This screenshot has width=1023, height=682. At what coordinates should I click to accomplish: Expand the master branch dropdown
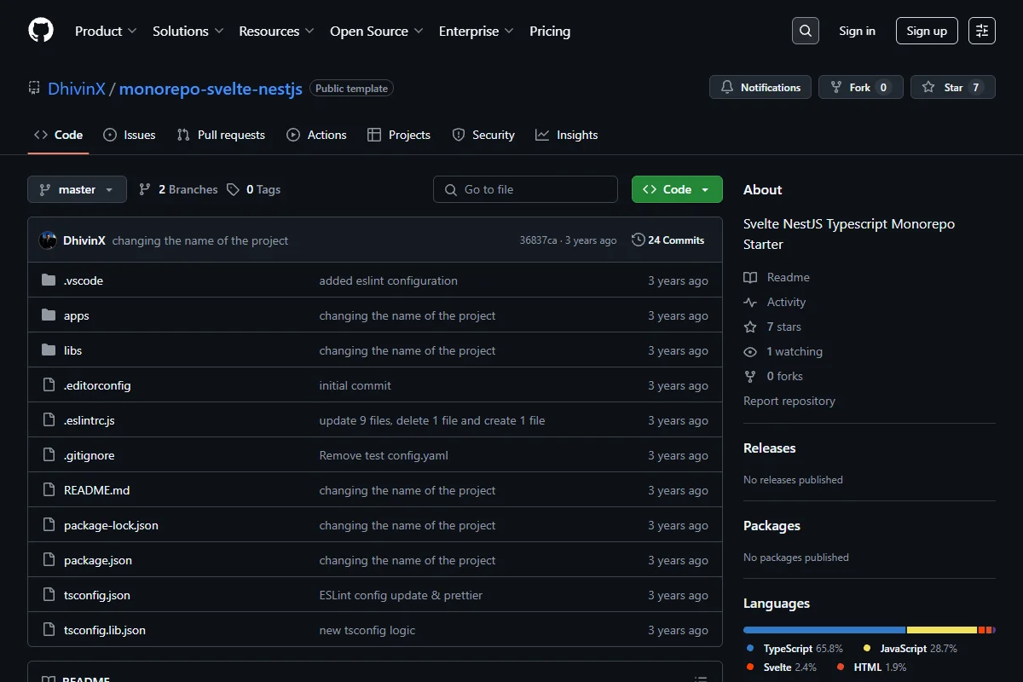[x=77, y=189]
